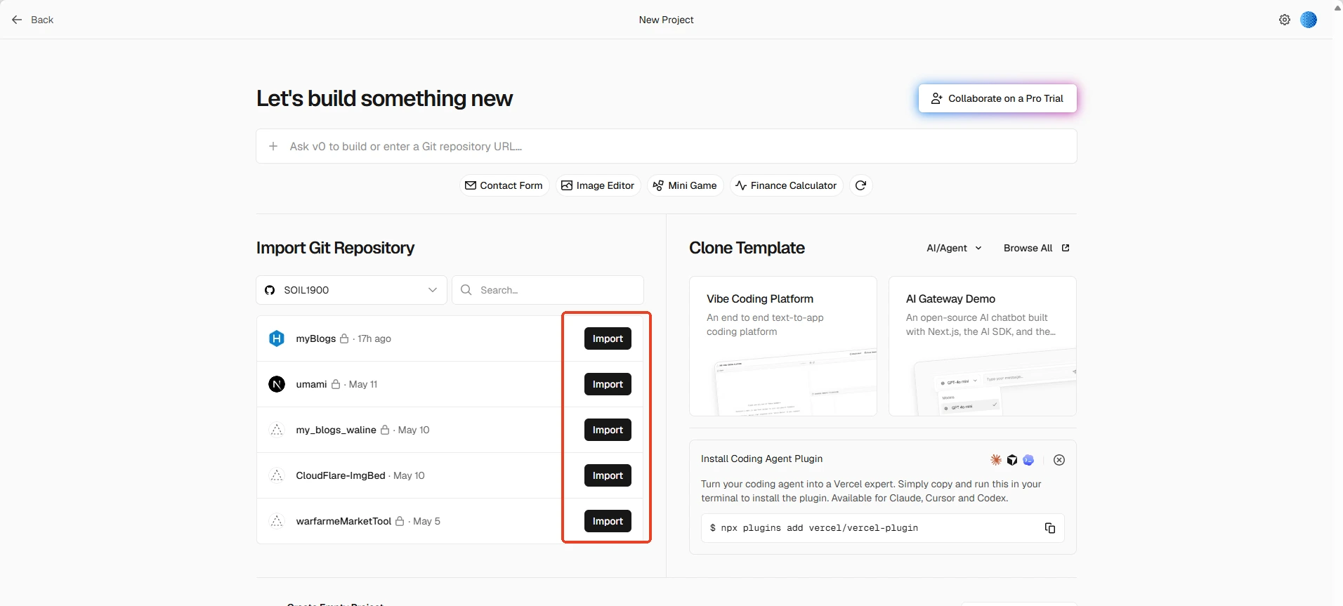
Task: Click the lock icon next to my_blogs_waline
Action: [x=385, y=430]
